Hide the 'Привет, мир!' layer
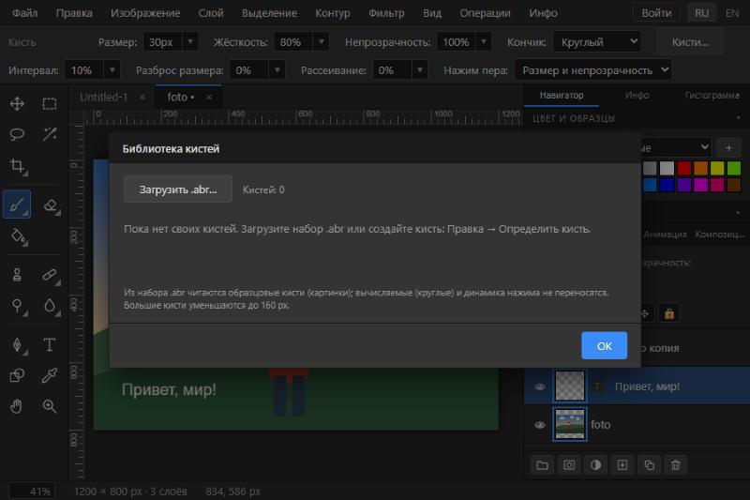The height and width of the screenshot is (500, 750). 540,386
